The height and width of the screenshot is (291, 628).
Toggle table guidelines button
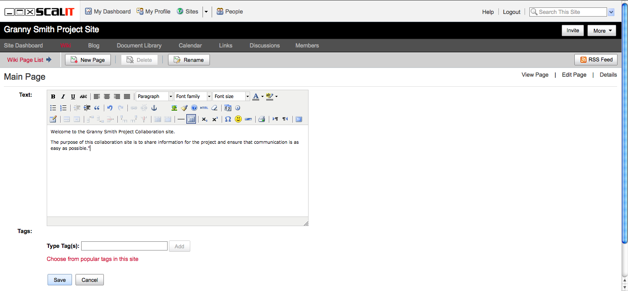191,119
